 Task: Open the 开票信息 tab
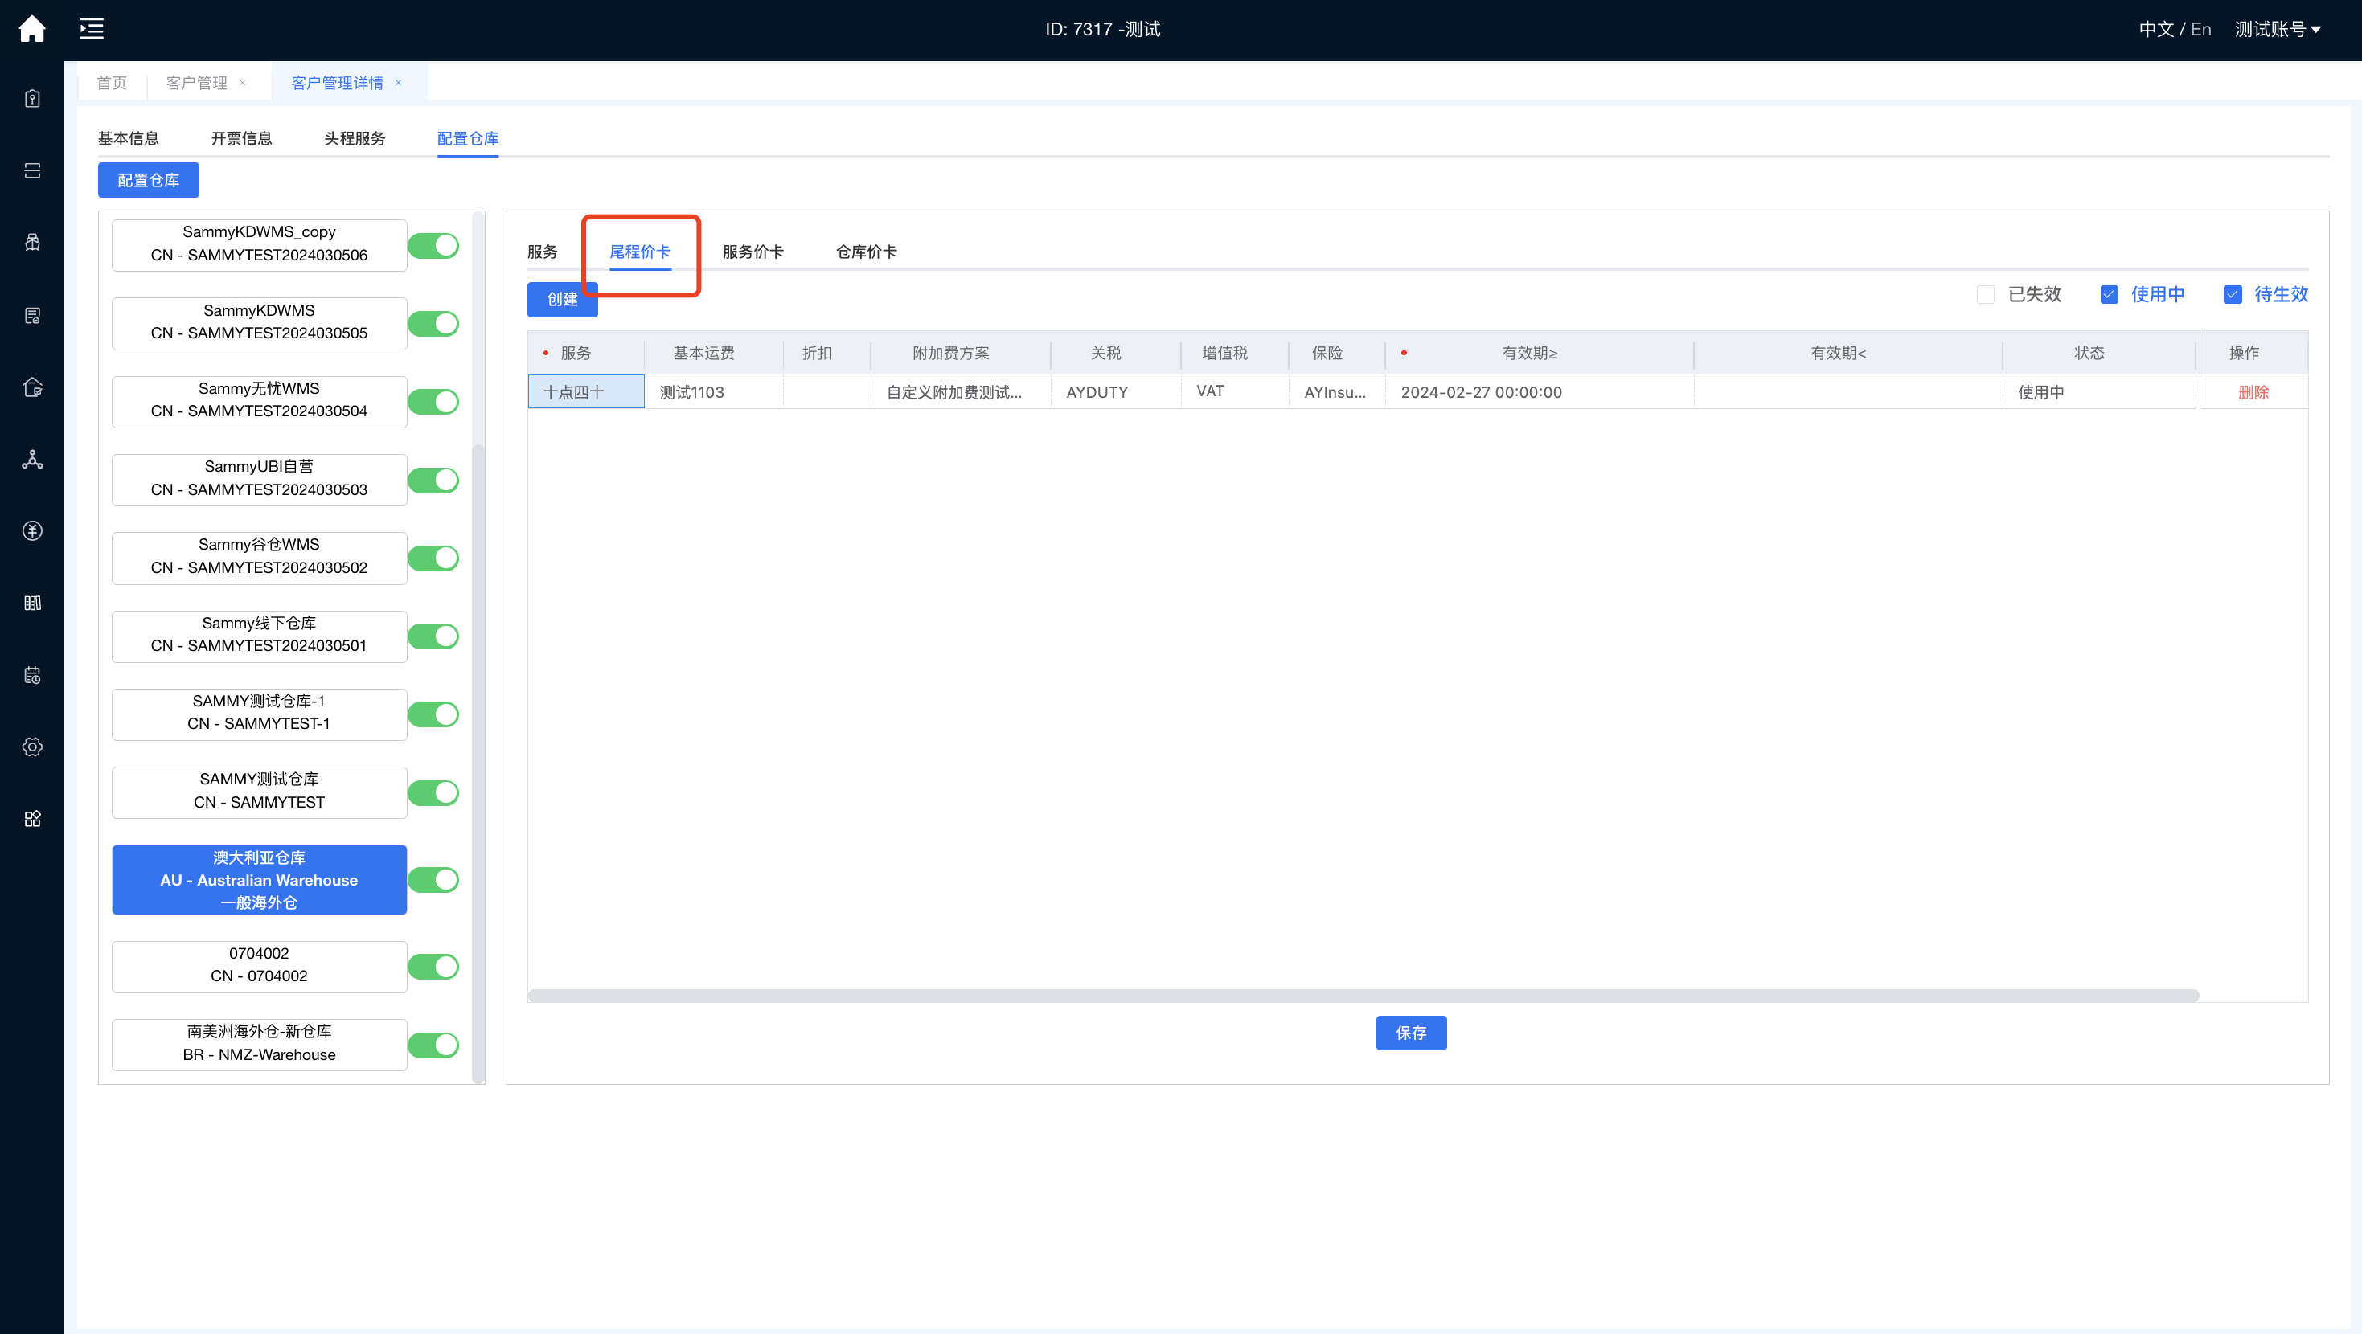pyautogui.click(x=241, y=138)
